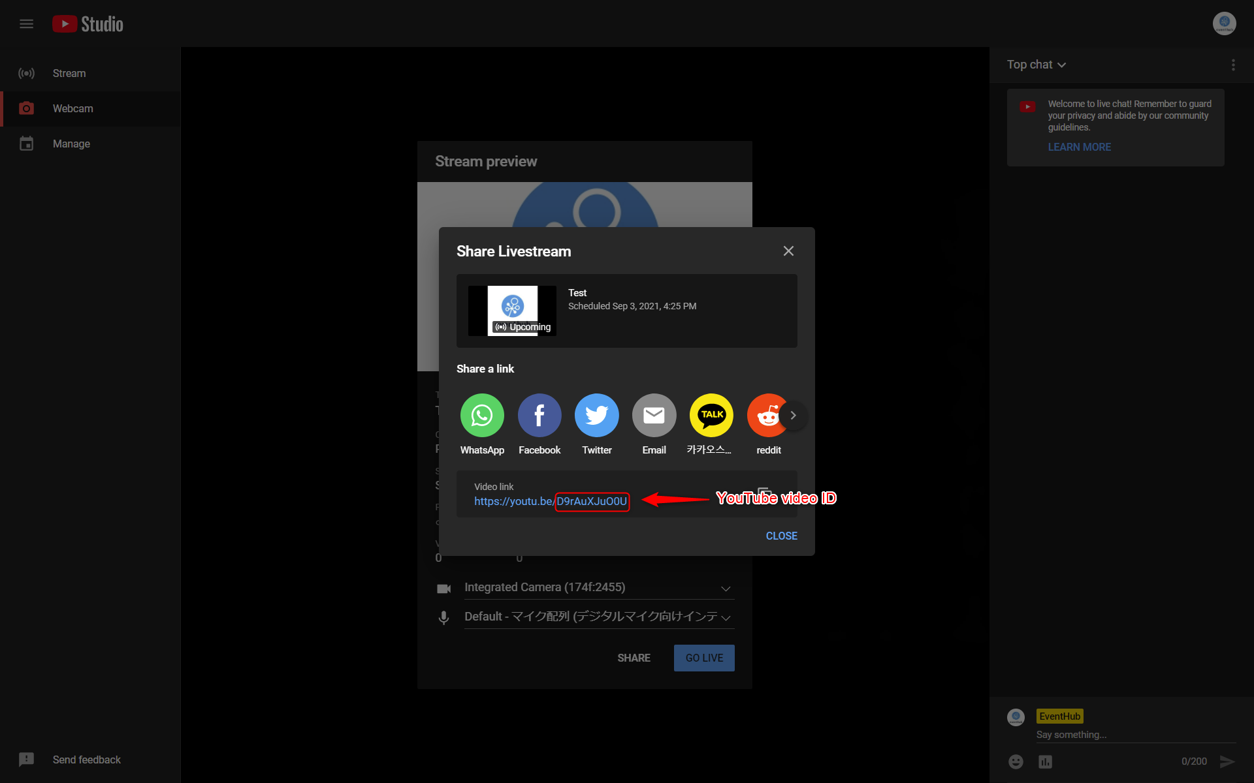Open the account avatar menu
The height and width of the screenshot is (783, 1254).
[1224, 23]
